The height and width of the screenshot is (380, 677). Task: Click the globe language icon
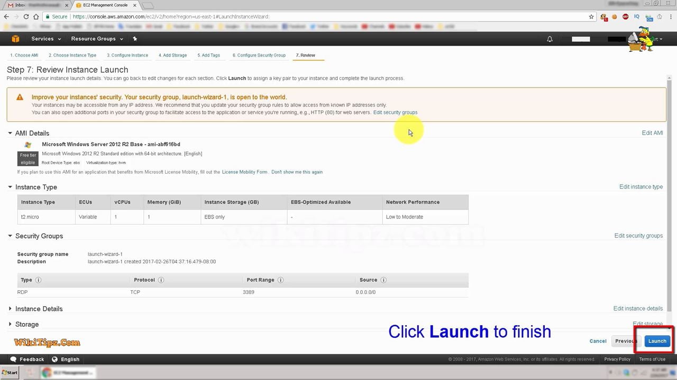[54, 359]
